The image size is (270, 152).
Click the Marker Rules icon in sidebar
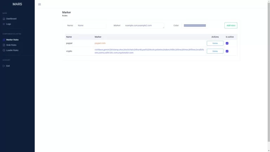4,40
